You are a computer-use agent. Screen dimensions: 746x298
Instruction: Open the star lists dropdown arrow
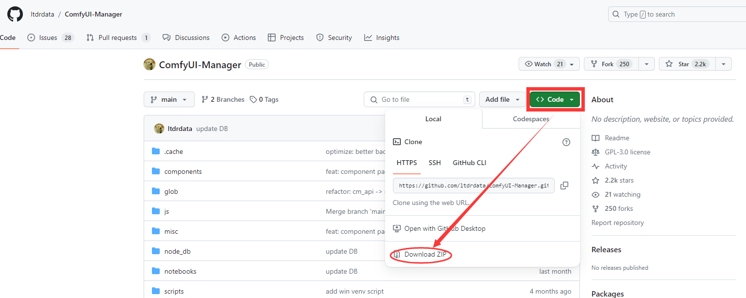pos(724,64)
